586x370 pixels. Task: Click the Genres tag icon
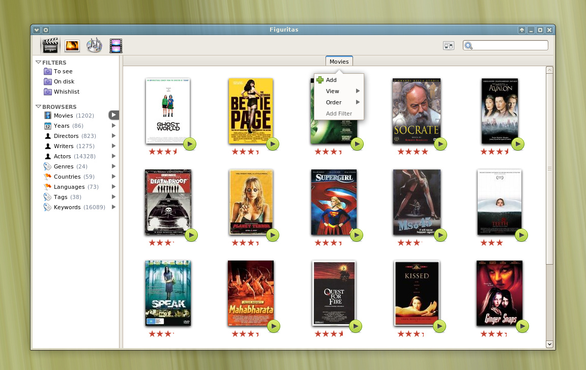[47, 166]
